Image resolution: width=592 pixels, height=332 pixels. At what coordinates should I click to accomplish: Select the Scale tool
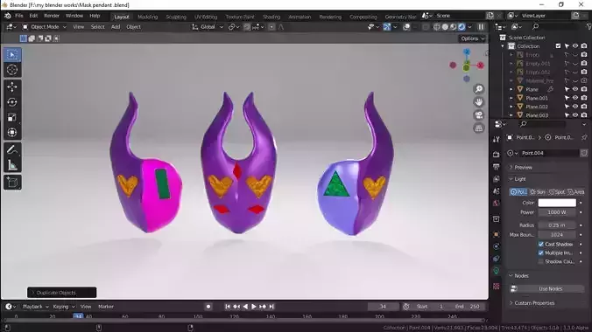coord(12,117)
